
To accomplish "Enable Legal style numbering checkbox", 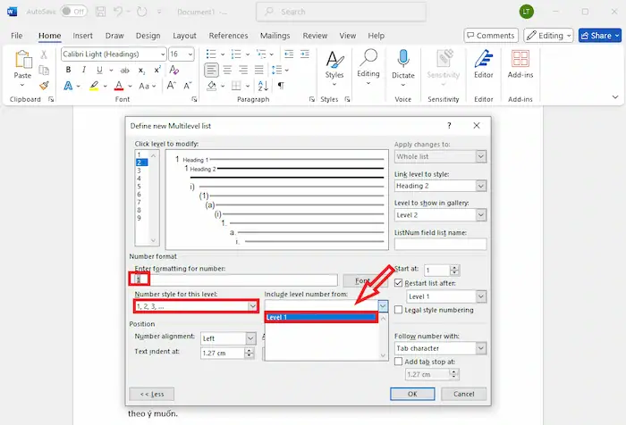I will [399, 310].
